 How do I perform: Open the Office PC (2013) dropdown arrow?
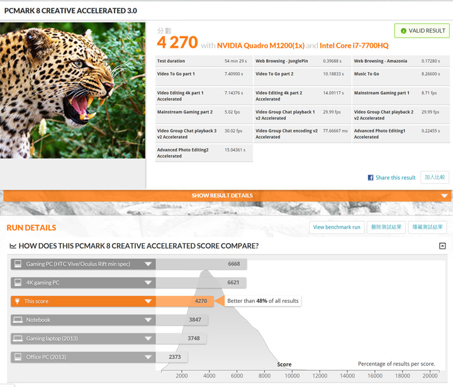click(148, 357)
